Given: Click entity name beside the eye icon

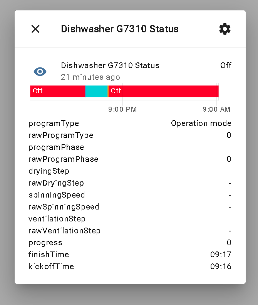Looking at the screenshot, I should (x=110, y=65).
